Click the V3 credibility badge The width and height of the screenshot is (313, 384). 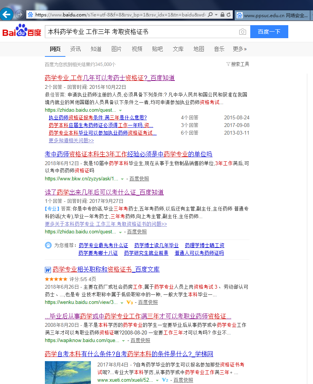(130, 302)
